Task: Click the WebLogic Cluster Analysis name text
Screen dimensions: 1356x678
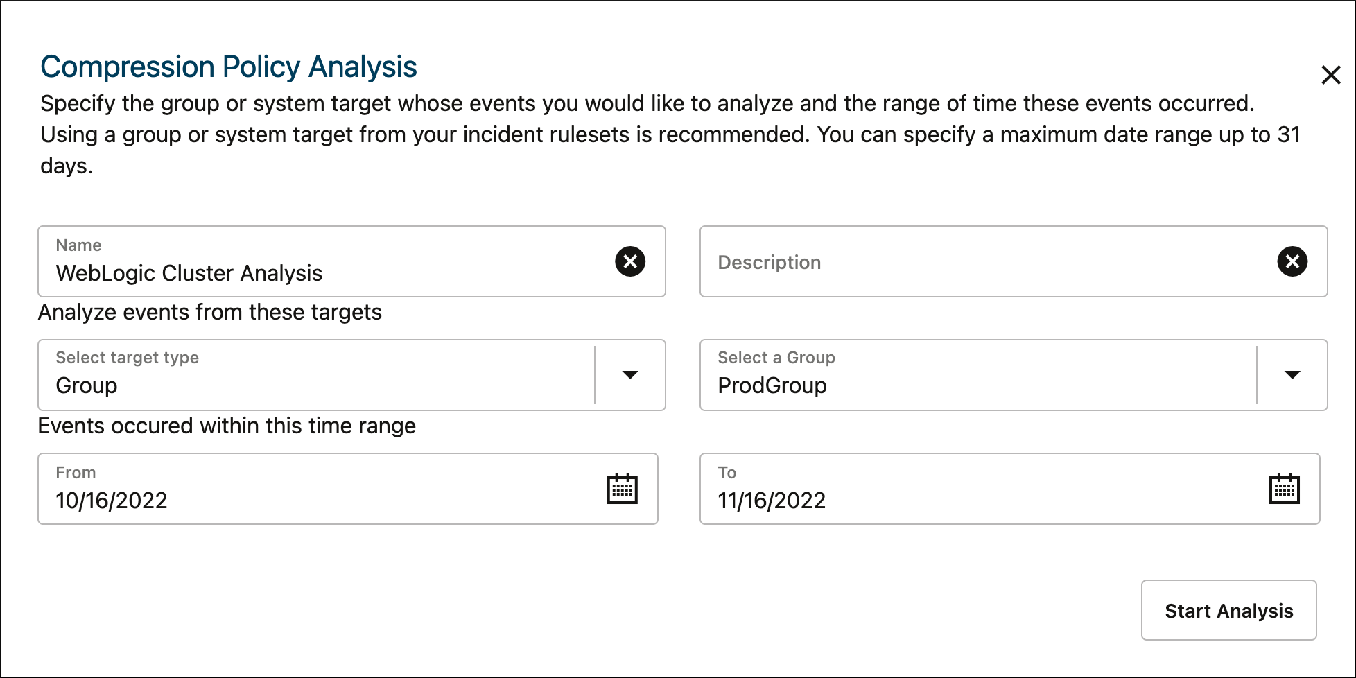Action: (x=189, y=273)
